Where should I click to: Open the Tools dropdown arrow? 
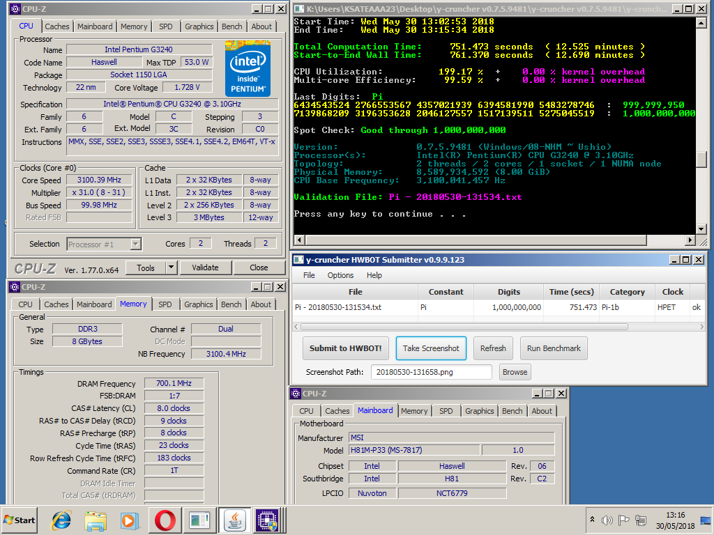172,268
